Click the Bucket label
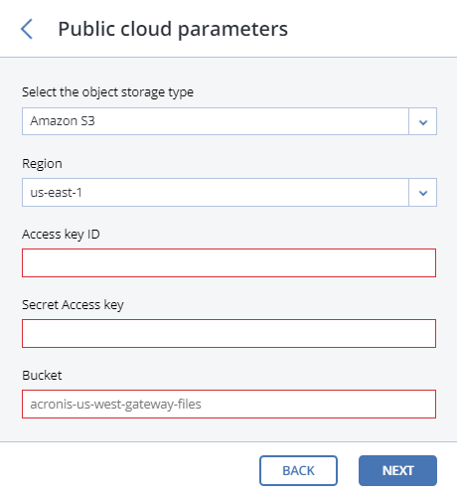457x498 pixels. point(42,376)
